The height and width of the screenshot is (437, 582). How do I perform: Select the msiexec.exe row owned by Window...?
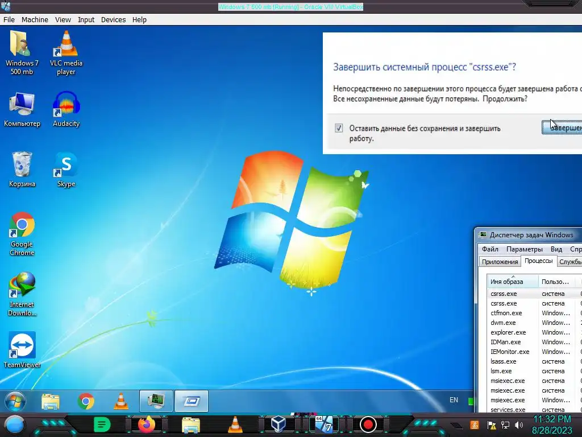coord(534,400)
